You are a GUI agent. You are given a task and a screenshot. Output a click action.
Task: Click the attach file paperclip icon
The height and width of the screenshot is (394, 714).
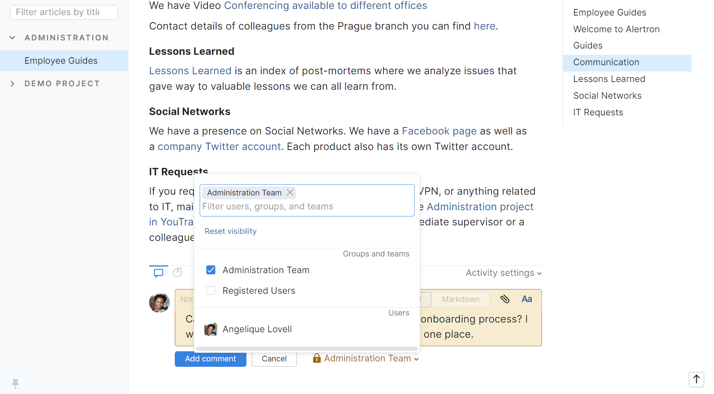coord(505,299)
